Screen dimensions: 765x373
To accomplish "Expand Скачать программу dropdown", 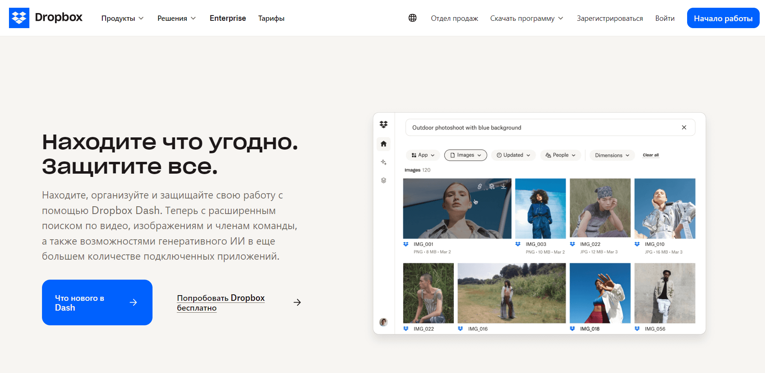I will pos(526,18).
